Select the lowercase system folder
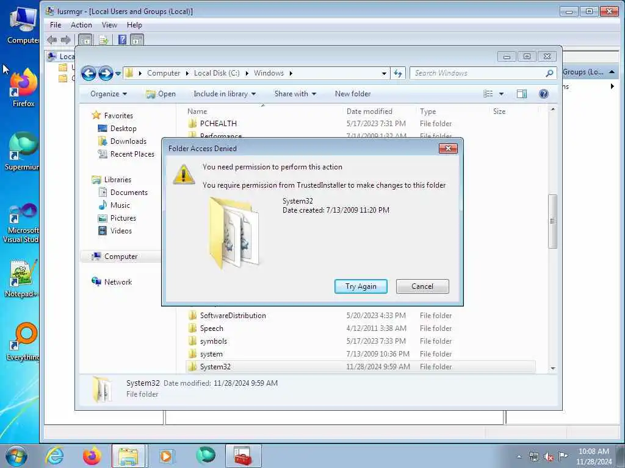This screenshot has height=468, width=625. point(211,354)
